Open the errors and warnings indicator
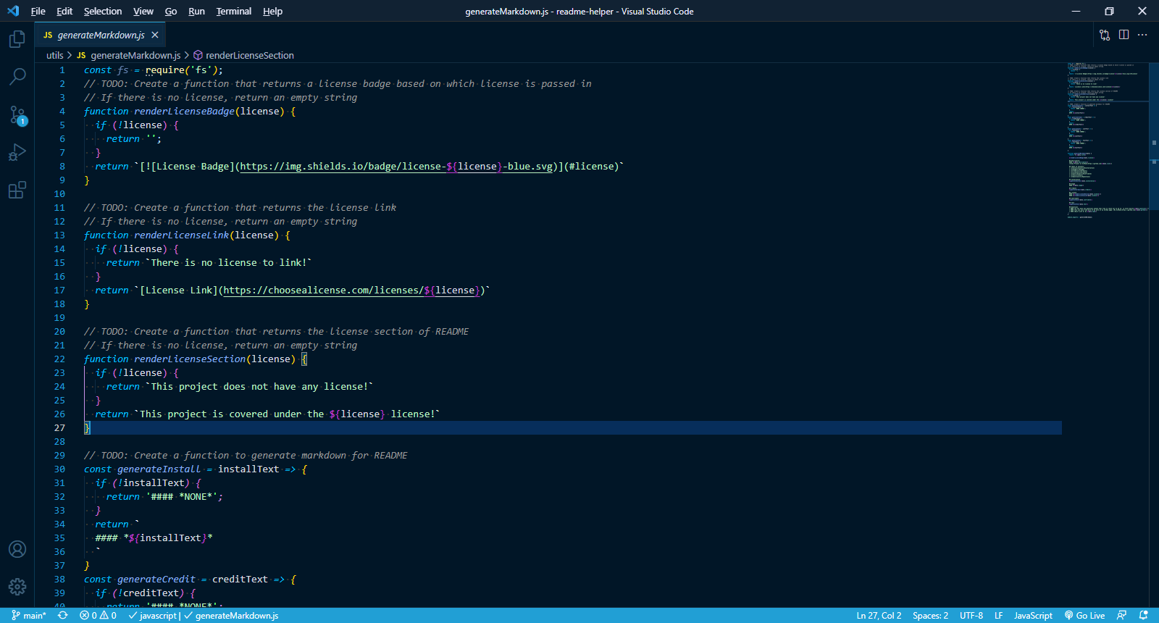Screen dimensions: 1159x623 coord(99,616)
